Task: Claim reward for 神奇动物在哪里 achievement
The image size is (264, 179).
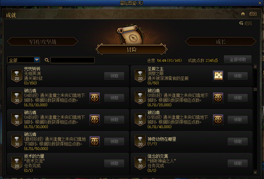Action: pos(238,141)
